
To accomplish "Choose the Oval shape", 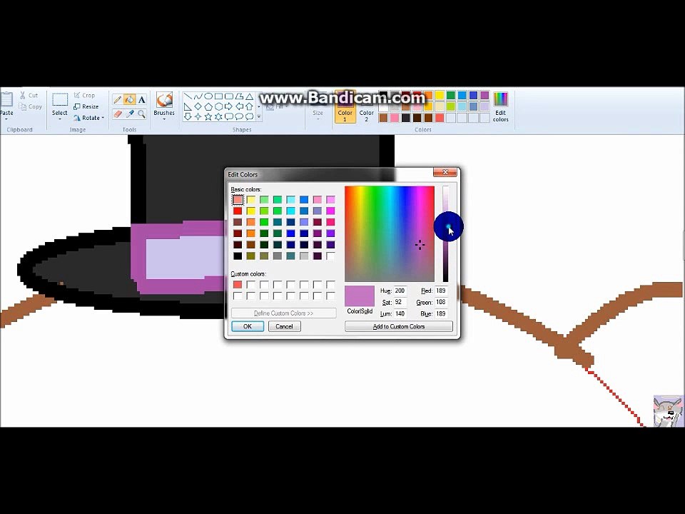I will (208, 96).
